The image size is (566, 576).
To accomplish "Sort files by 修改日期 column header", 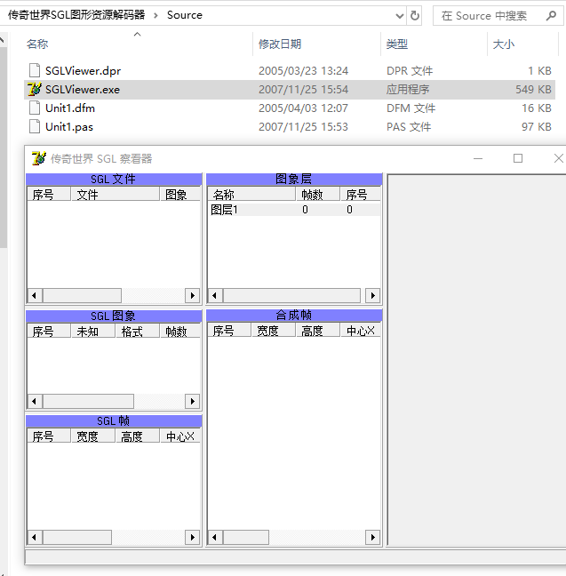I will (x=279, y=44).
